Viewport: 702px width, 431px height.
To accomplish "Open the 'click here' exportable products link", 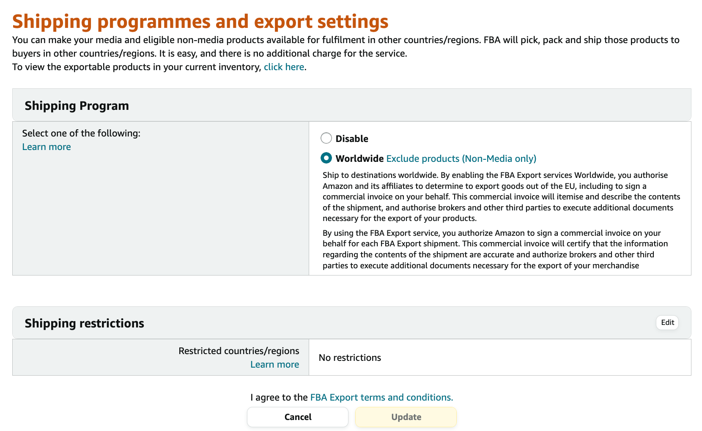I will (x=284, y=67).
